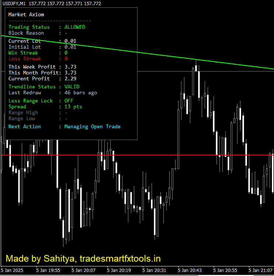Click the 5 Jan 20:43 time axis label
Screen dimensions: 274x276
(x=190, y=270)
